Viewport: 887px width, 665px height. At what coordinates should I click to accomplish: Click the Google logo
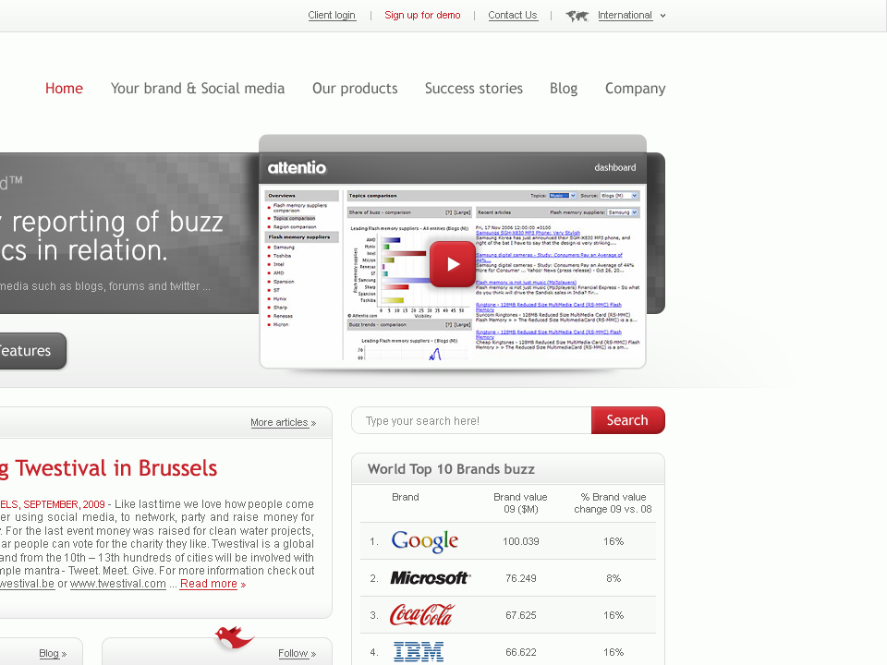pyautogui.click(x=424, y=541)
